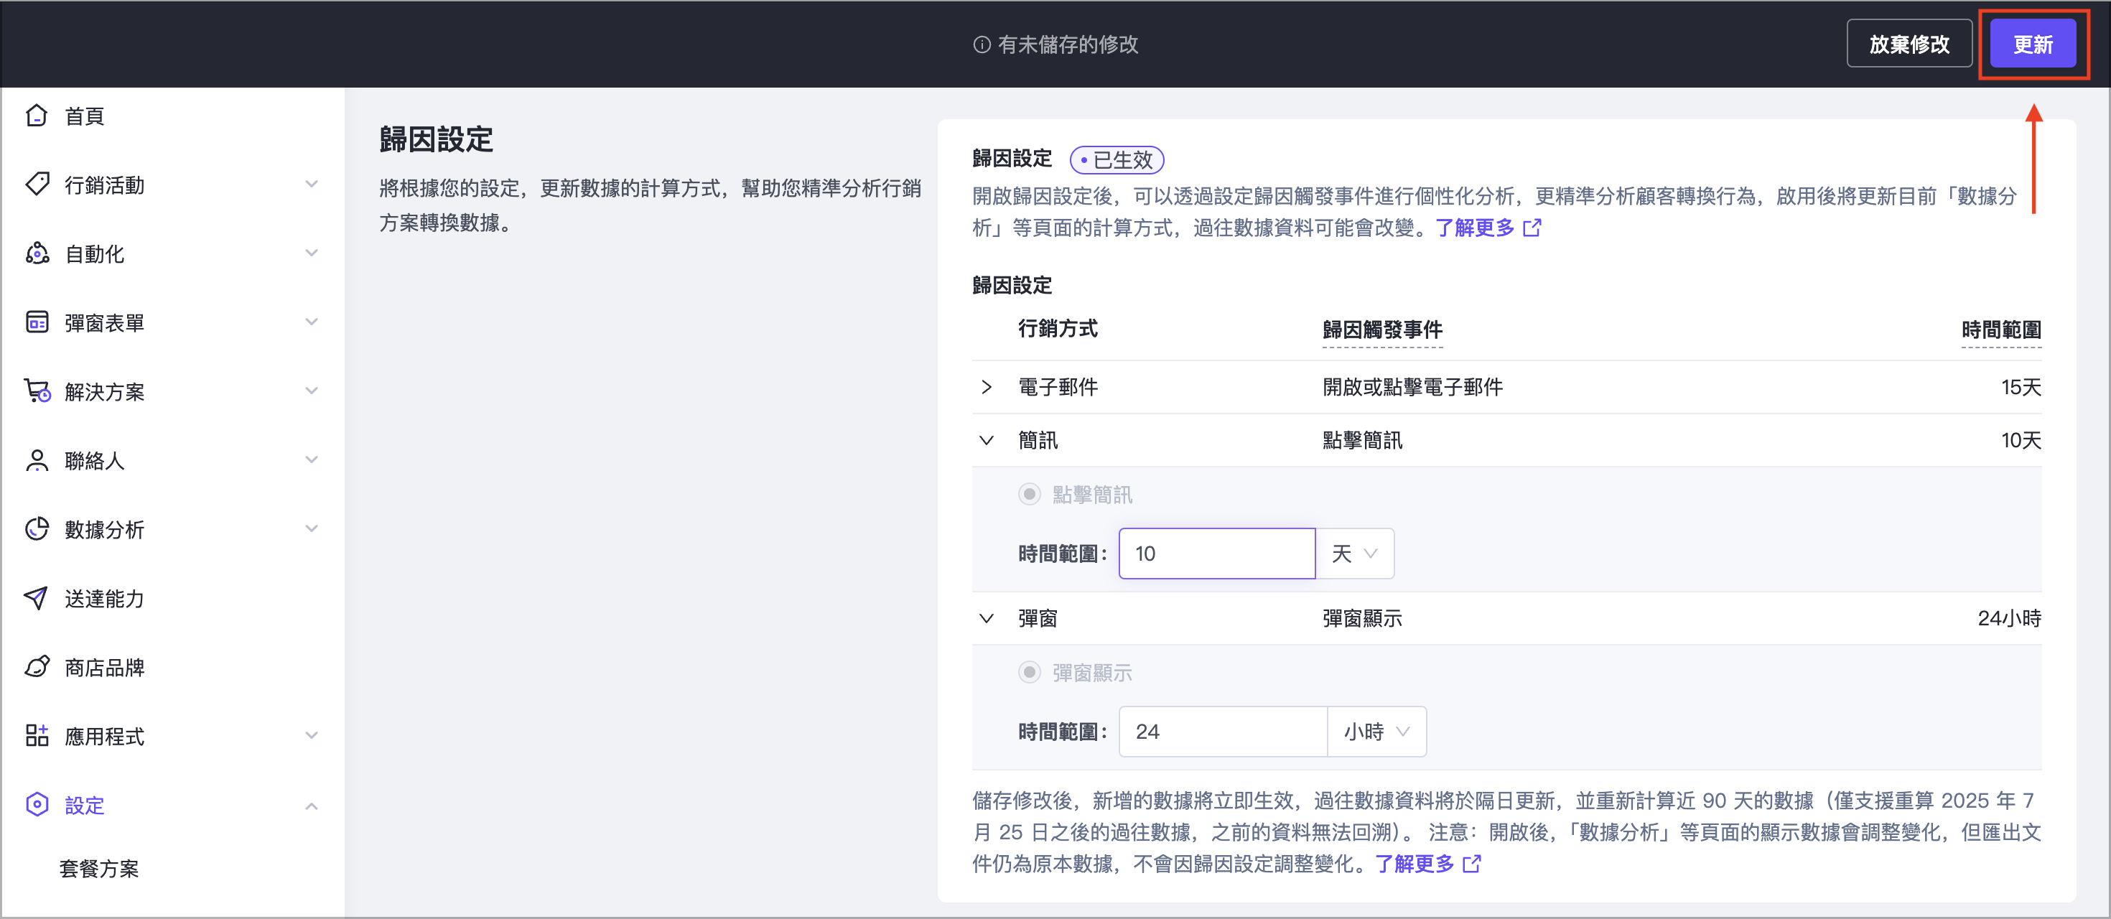Switch to the 套餐方案 menu item
2111x919 pixels.
(99, 869)
